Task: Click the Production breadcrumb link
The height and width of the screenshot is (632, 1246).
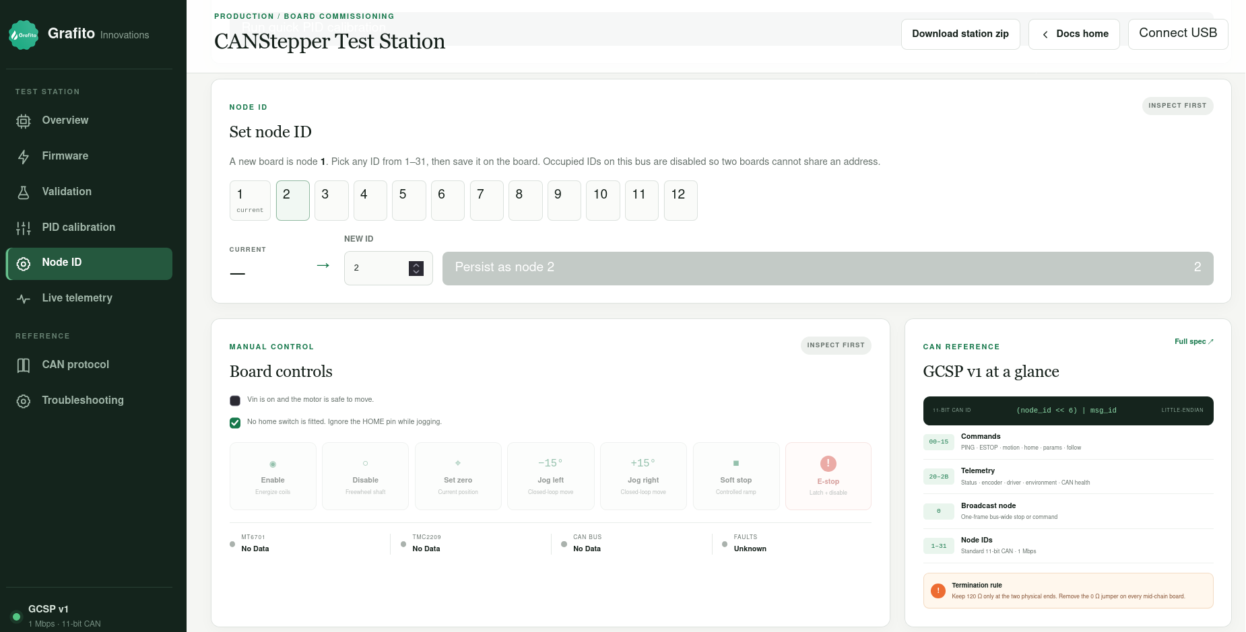Action: [244, 16]
